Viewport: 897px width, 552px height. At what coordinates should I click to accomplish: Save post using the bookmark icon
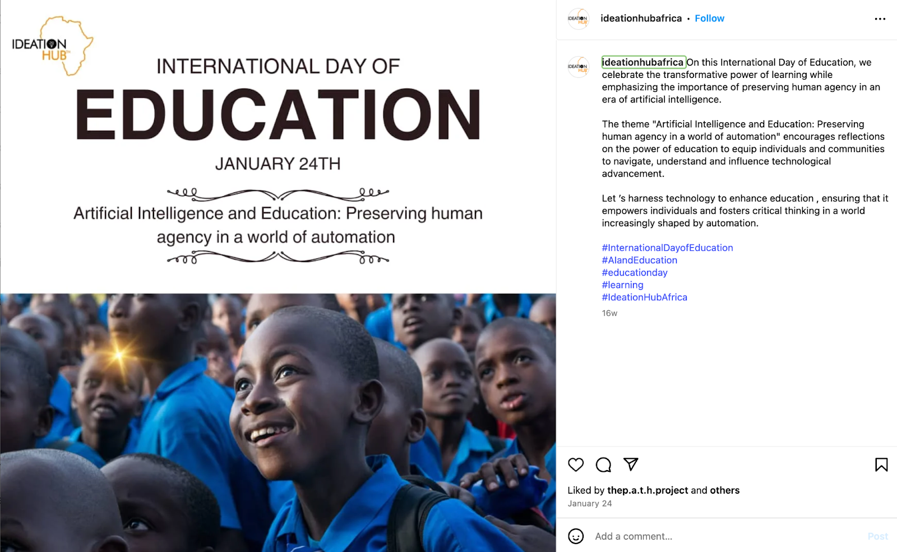(881, 464)
